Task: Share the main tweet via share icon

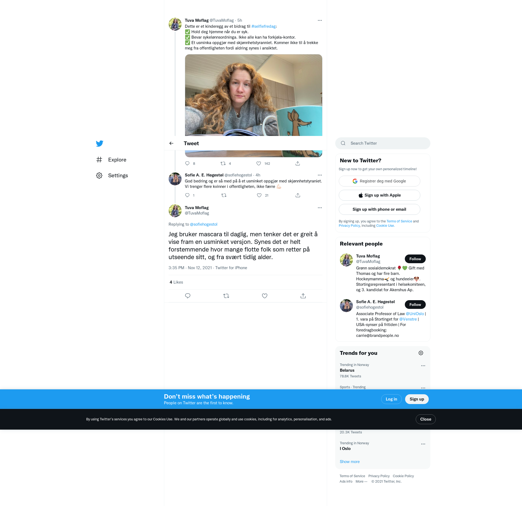Action: coord(303,296)
